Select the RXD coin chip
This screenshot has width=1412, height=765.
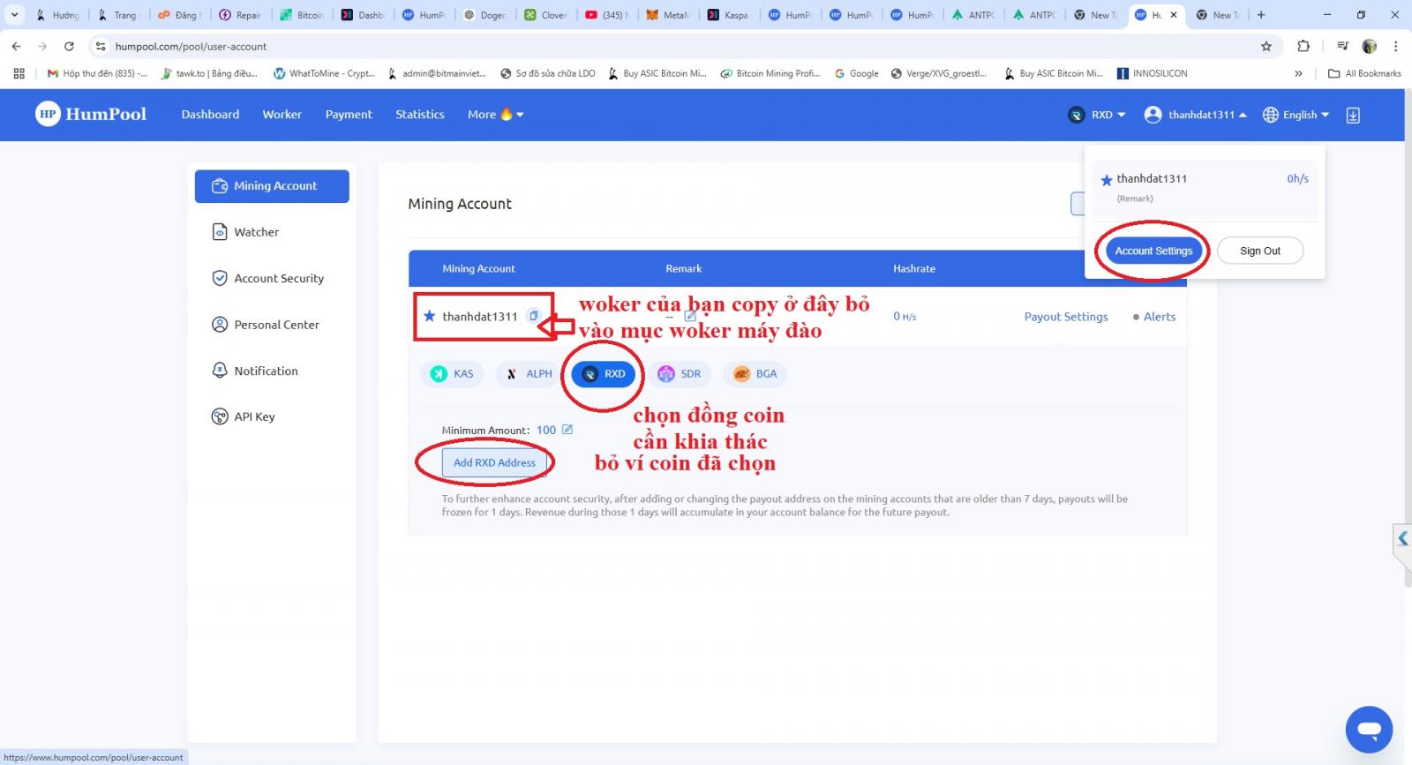(604, 374)
